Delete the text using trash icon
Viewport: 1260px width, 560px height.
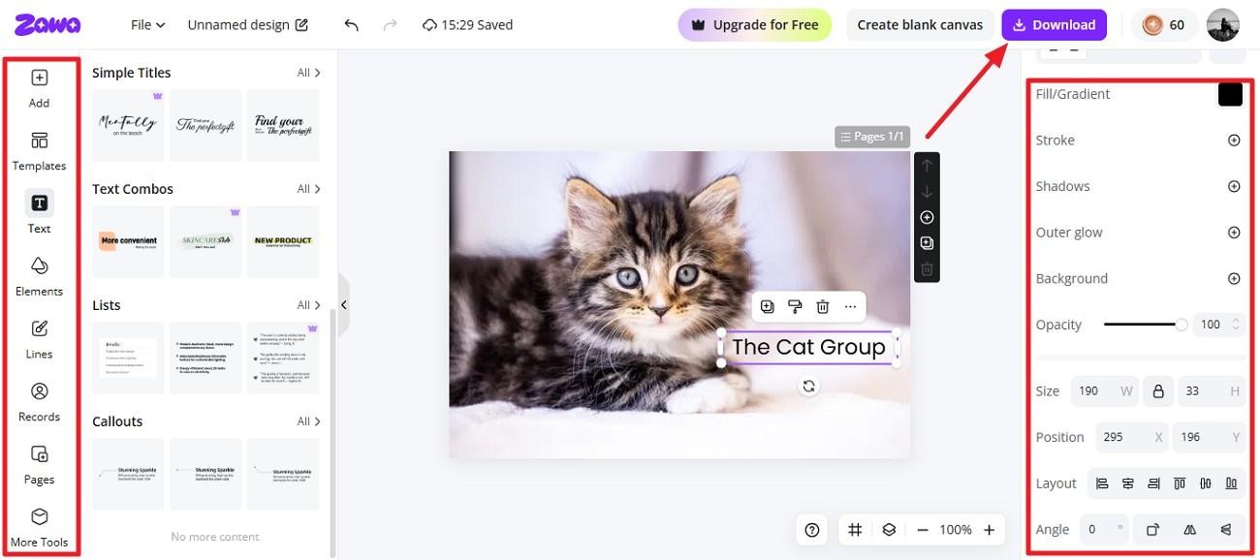(823, 307)
